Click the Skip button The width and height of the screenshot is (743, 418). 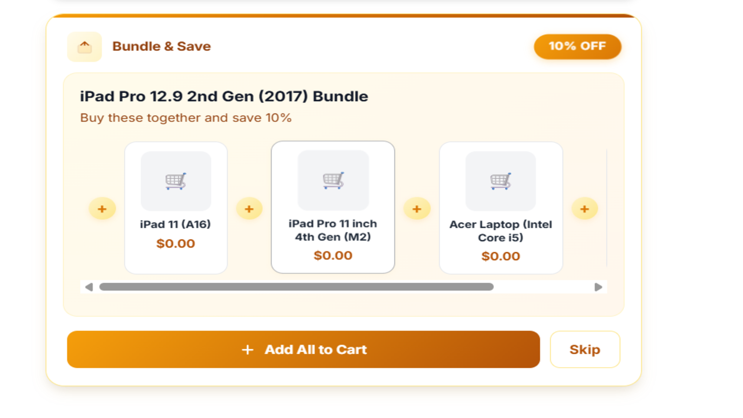point(585,349)
